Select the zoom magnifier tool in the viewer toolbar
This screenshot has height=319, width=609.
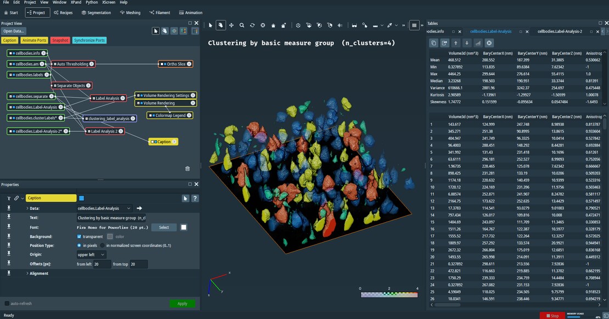241,25
